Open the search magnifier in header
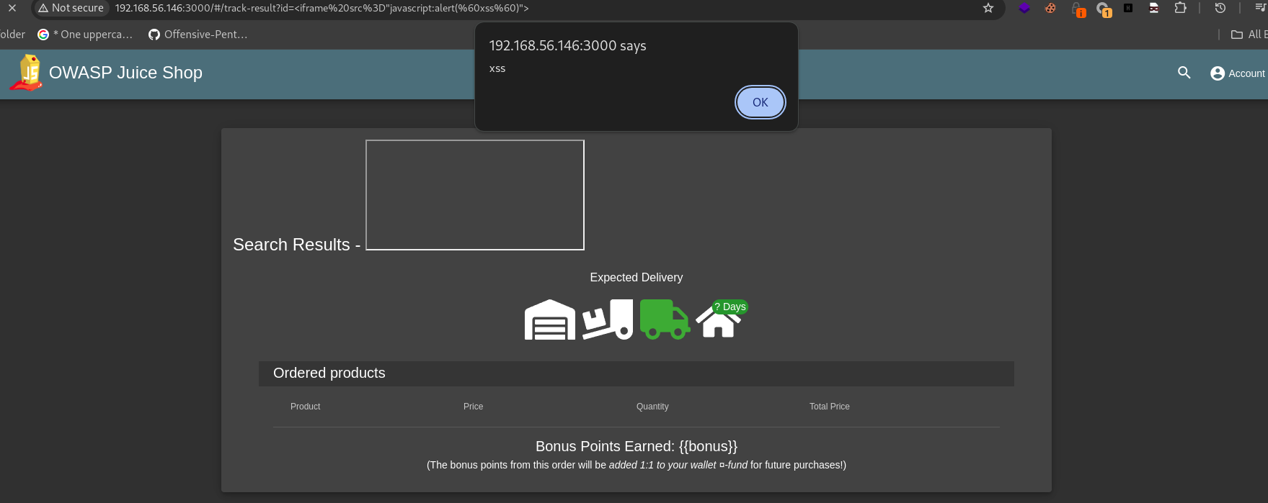 [x=1184, y=73]
